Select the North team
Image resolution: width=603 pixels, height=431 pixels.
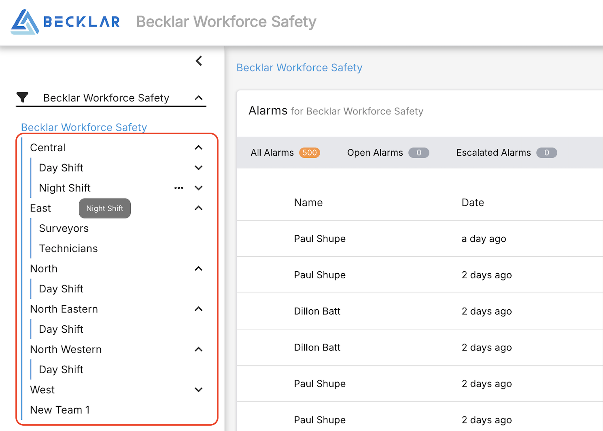(x=44, y=269)
